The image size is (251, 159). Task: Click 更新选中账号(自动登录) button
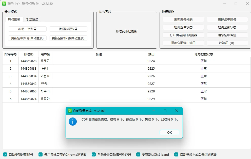(x=27, y=38)
